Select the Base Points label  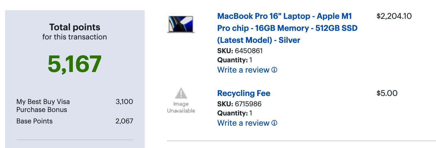click(x=35, y=121)
